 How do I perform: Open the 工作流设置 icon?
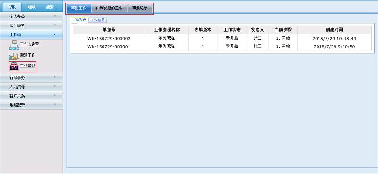[14, 45]
